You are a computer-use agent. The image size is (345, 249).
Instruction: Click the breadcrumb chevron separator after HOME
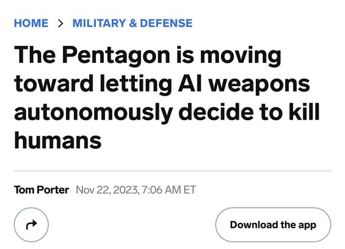60,23
